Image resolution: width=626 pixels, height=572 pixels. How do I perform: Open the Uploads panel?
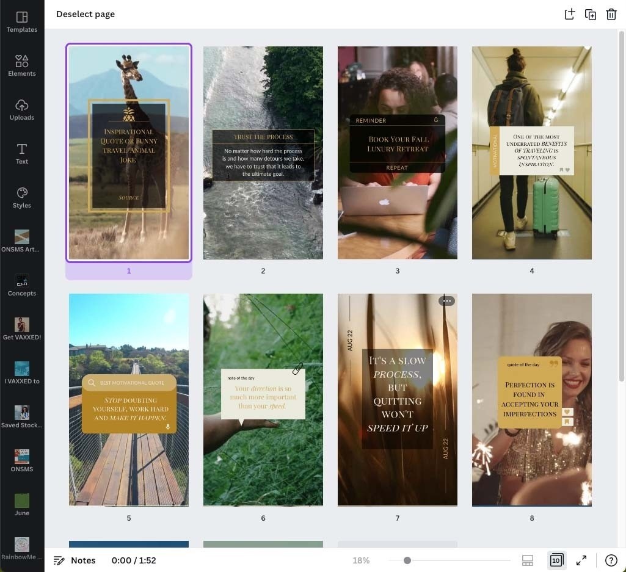click(x=22, y=110)
